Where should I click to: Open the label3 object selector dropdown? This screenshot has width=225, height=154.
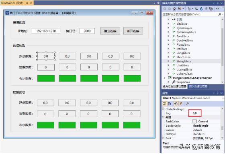223,98
